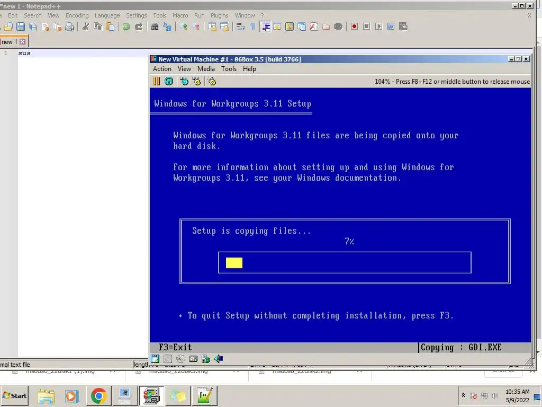
Task: Open the 86Box Action menu
Action: click(162, 69)
